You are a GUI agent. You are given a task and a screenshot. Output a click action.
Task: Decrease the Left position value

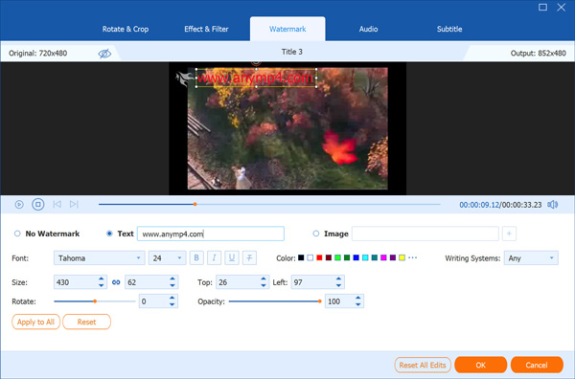(338, 285)
